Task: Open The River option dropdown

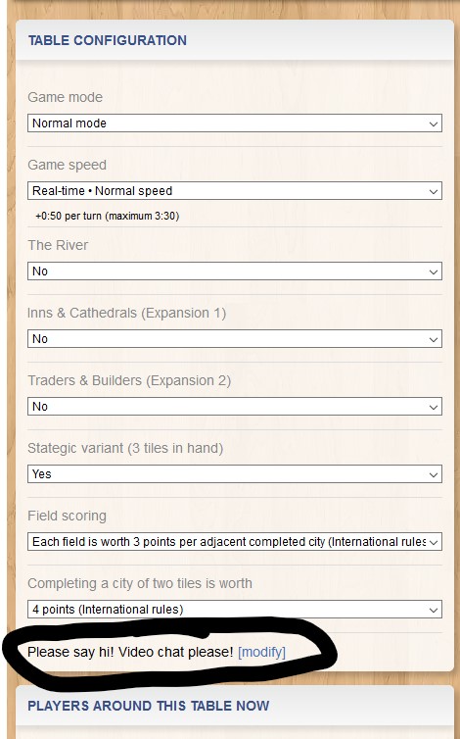Action: (x=235, y=271)
